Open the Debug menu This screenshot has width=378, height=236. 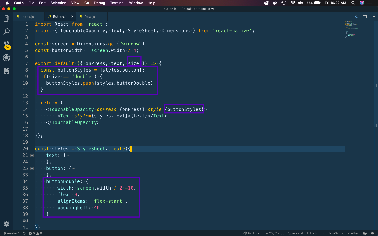tap(99, 3)
